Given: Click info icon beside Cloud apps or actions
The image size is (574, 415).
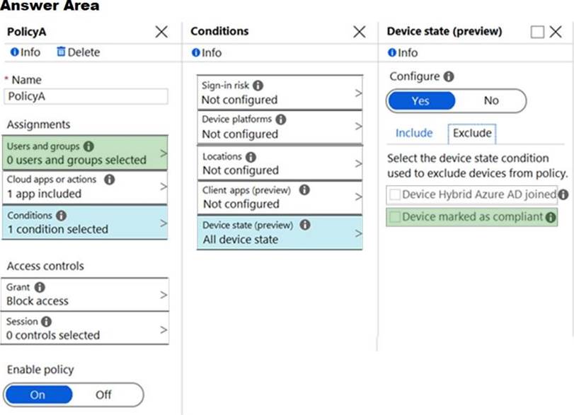Looking at the screenshot, I should pyautogui.click(x=109, y=180).
